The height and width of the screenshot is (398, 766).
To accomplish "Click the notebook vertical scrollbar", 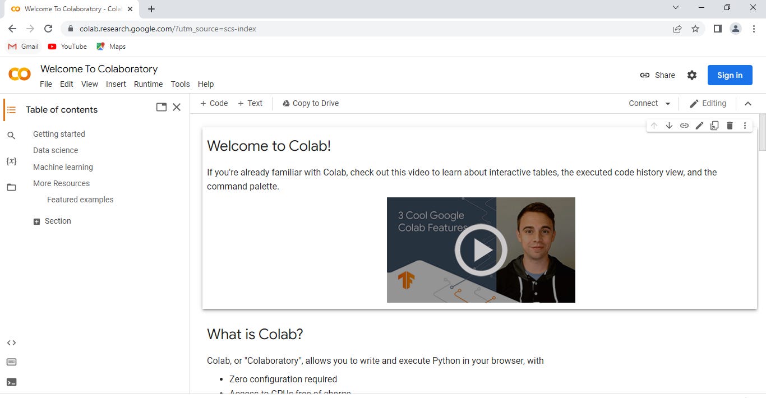I will click(762, 132).
